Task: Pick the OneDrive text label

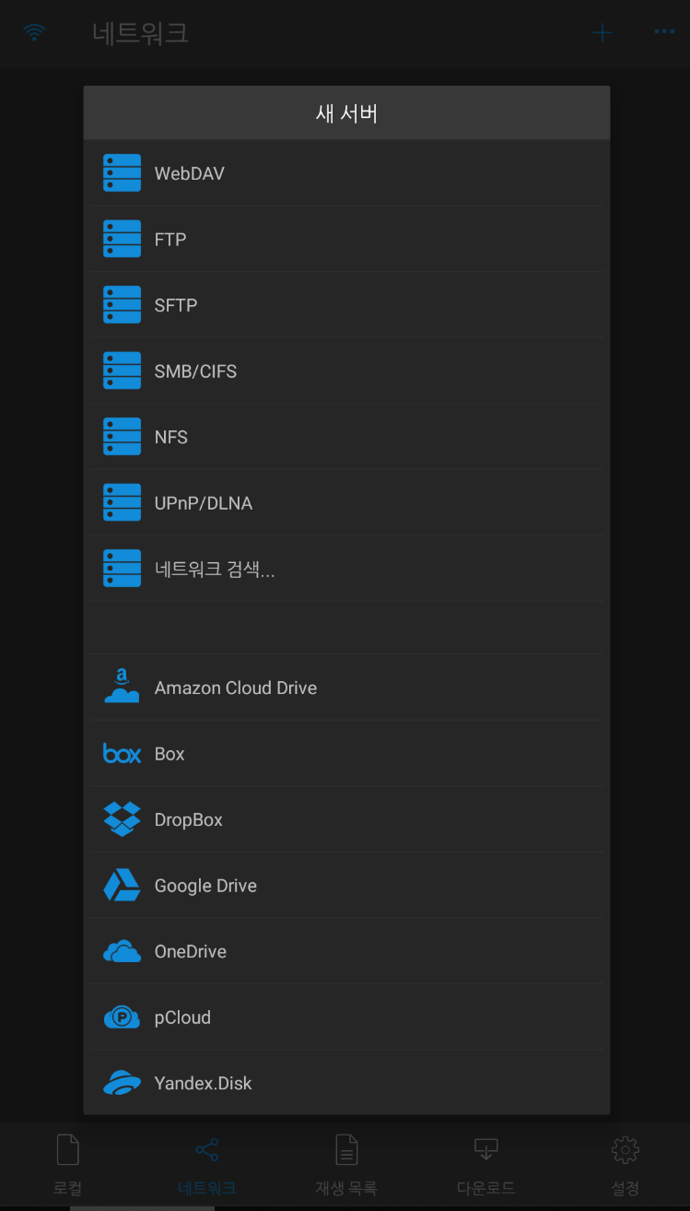Action: point(191,952)
